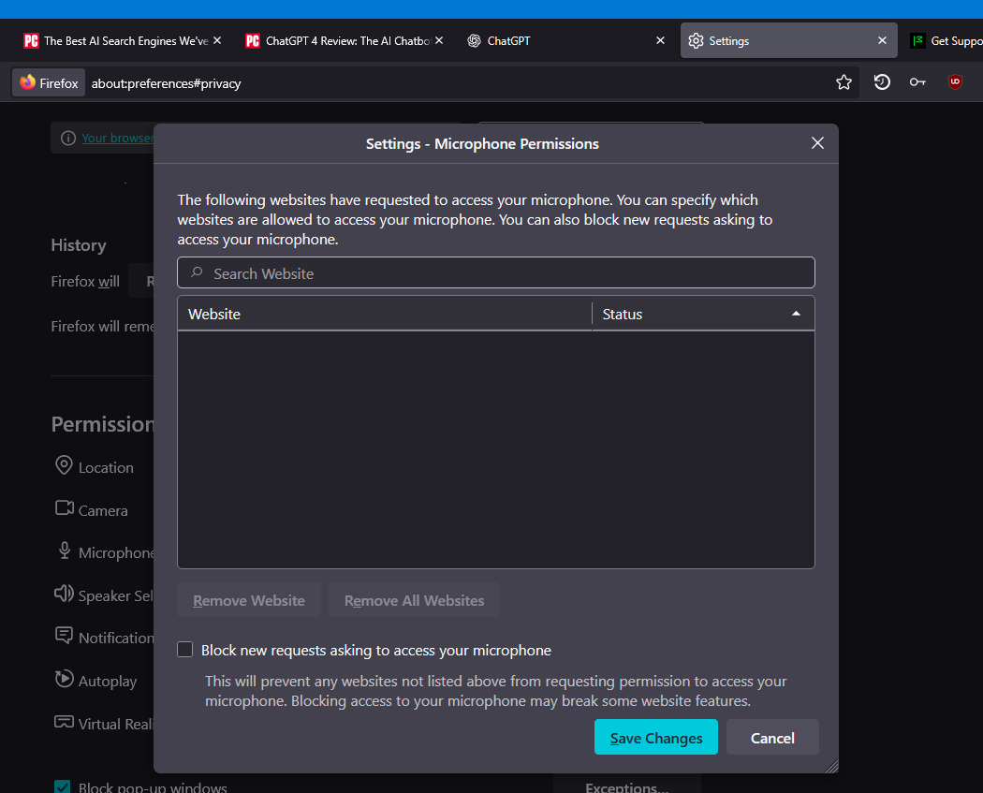Click the Cancel button in dialog
983x793 pixels.
click(x=772, y=738)
